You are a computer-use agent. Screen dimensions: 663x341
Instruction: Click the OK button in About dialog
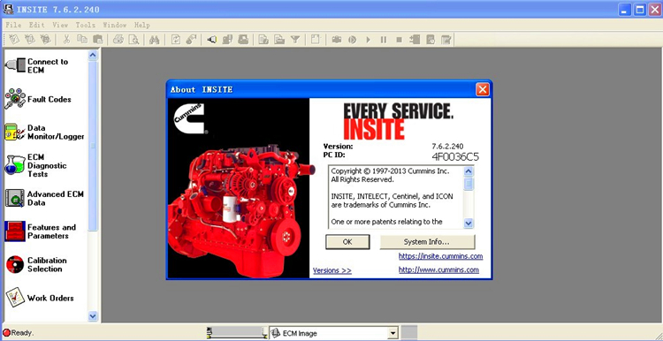[347, 242]
